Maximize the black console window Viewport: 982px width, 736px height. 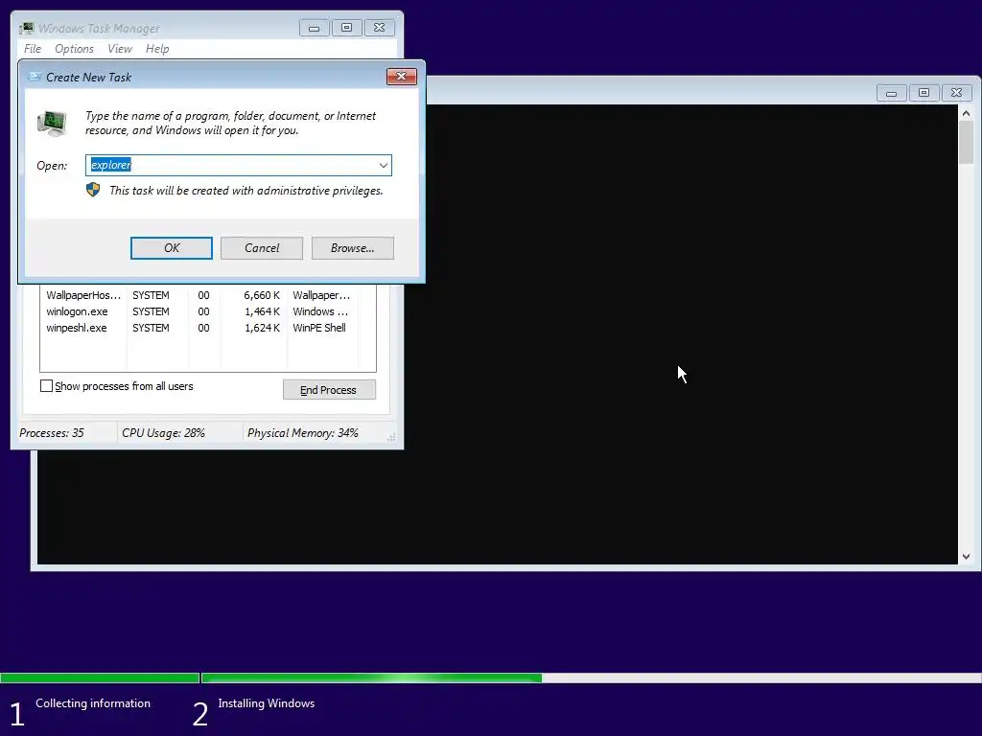tap(924, 93)
